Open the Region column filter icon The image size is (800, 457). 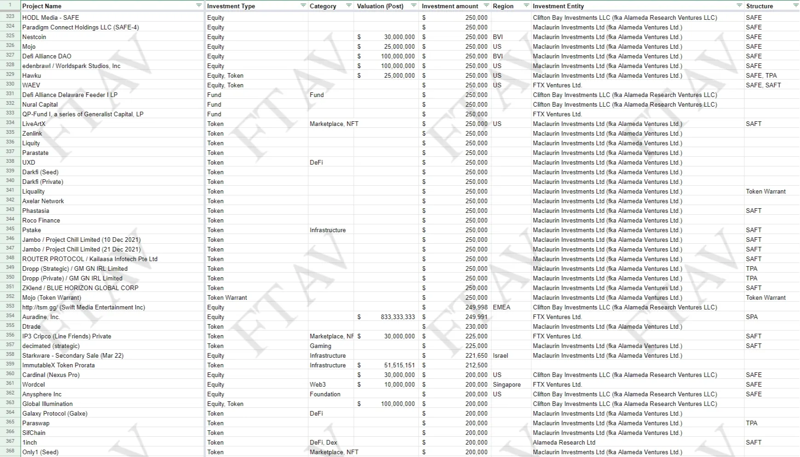(526, 6)
